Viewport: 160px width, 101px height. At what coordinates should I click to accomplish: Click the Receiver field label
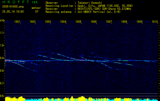52,9
